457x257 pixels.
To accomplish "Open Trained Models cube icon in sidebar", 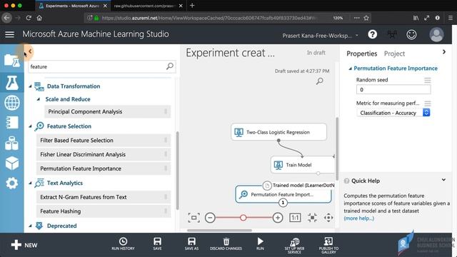I will tap(12, 163).
